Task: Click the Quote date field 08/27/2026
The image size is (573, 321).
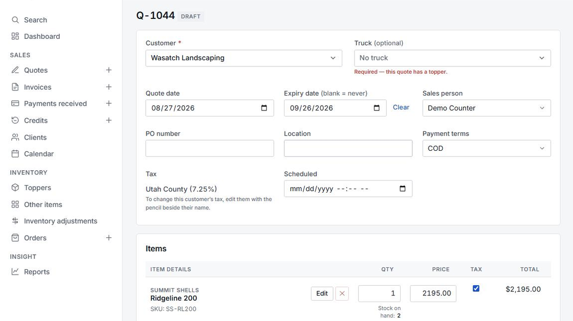Action: (210, 108)
